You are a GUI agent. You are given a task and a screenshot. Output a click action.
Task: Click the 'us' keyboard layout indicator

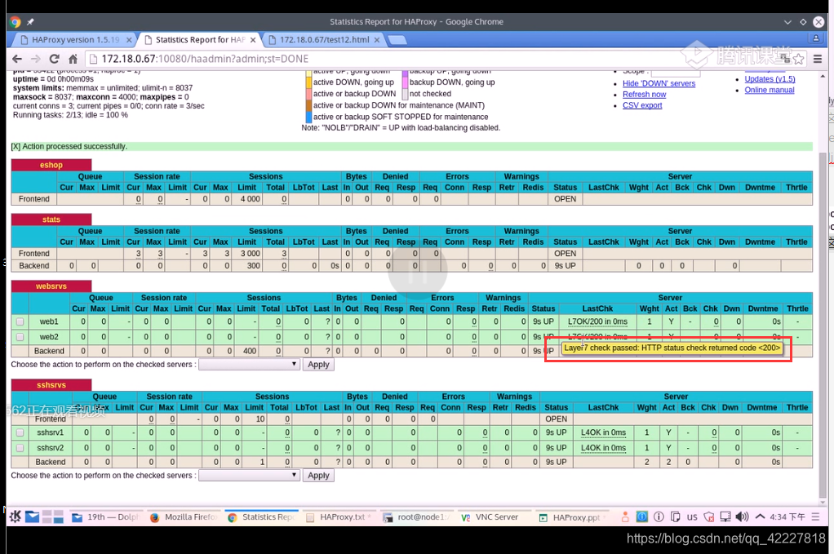692,516
